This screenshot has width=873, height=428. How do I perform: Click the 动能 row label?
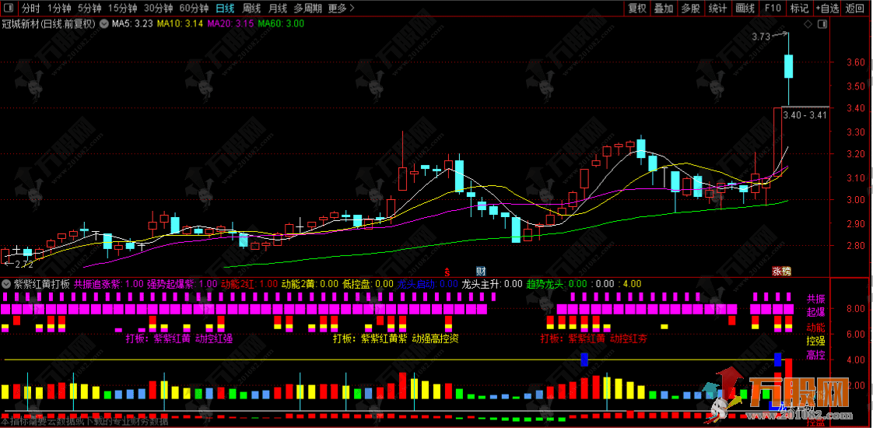coord(815,327)
